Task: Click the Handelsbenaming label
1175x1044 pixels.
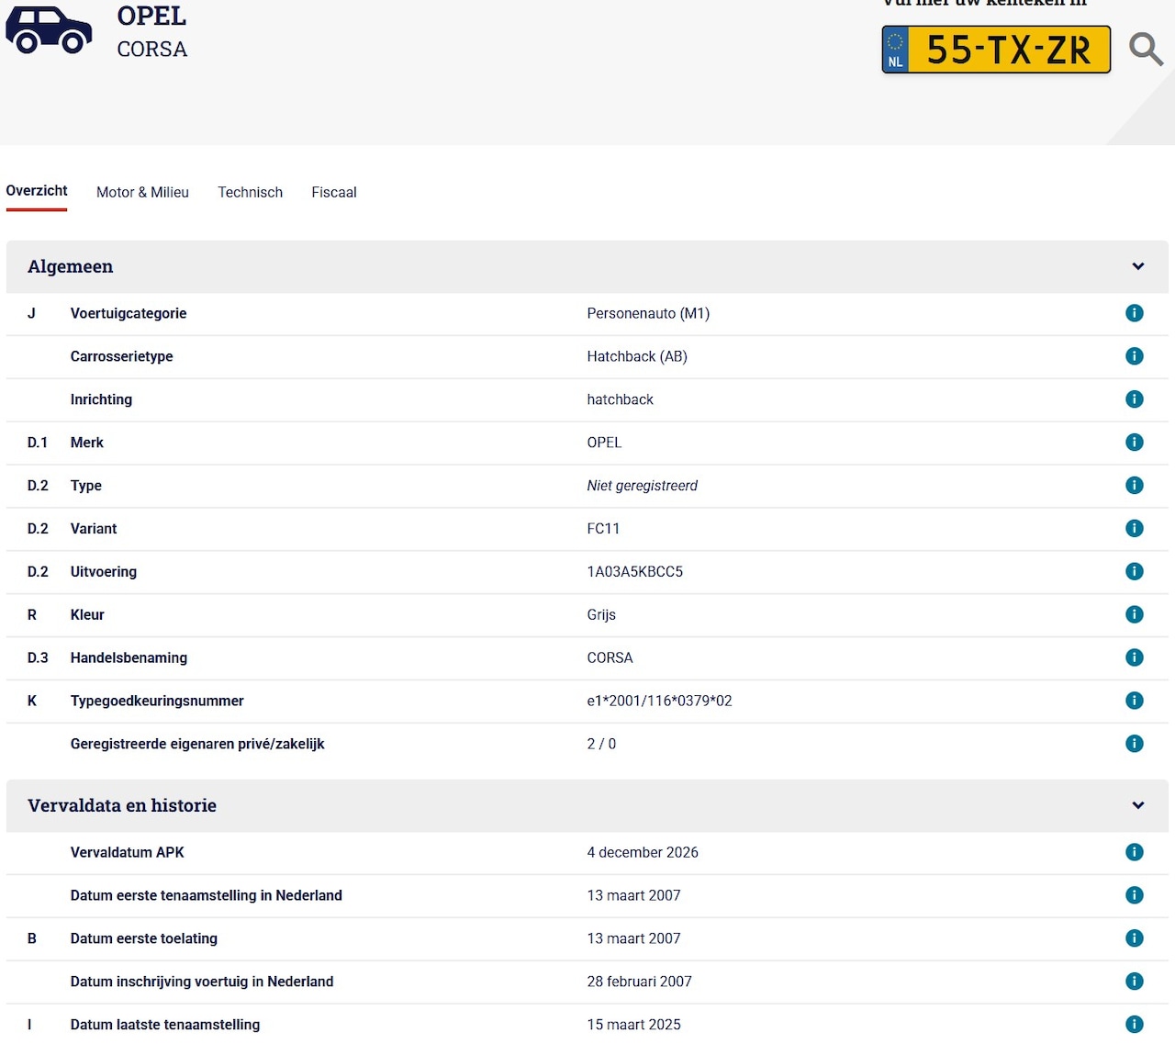Action: tap(129, 657)
